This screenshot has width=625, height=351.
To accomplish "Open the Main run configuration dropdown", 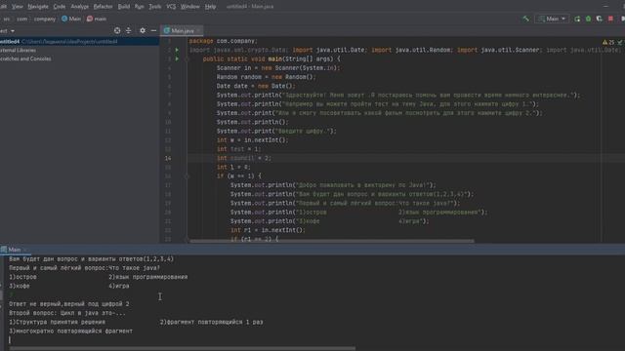I will pyautogui.click(x=552, y=19).
